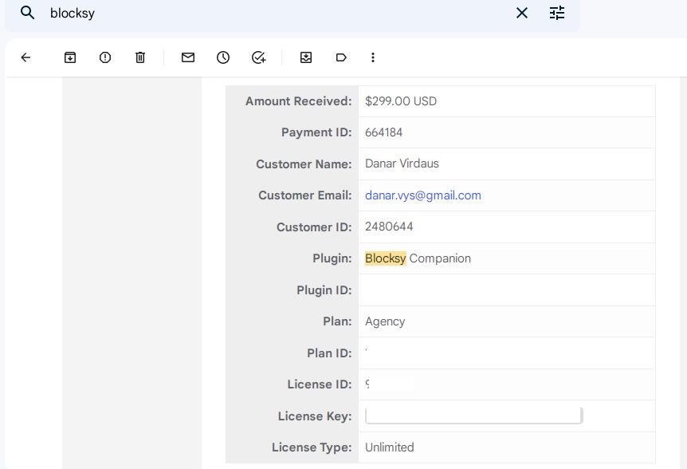The height and width of the screenshot is (469, 687).
Task: Click the search magnifier icon
Action: [x=27, y=13]
